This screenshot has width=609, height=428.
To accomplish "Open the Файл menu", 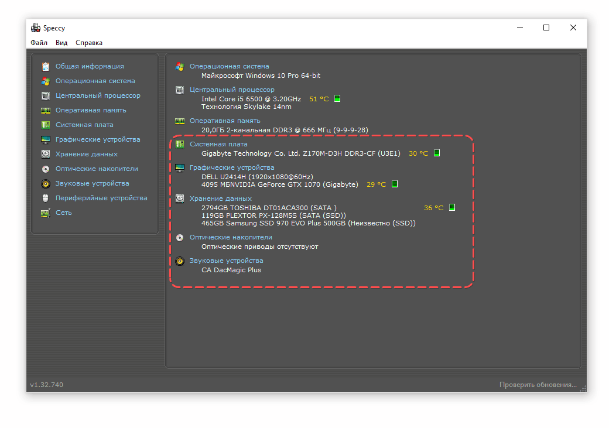I will (x=39, y=43).
